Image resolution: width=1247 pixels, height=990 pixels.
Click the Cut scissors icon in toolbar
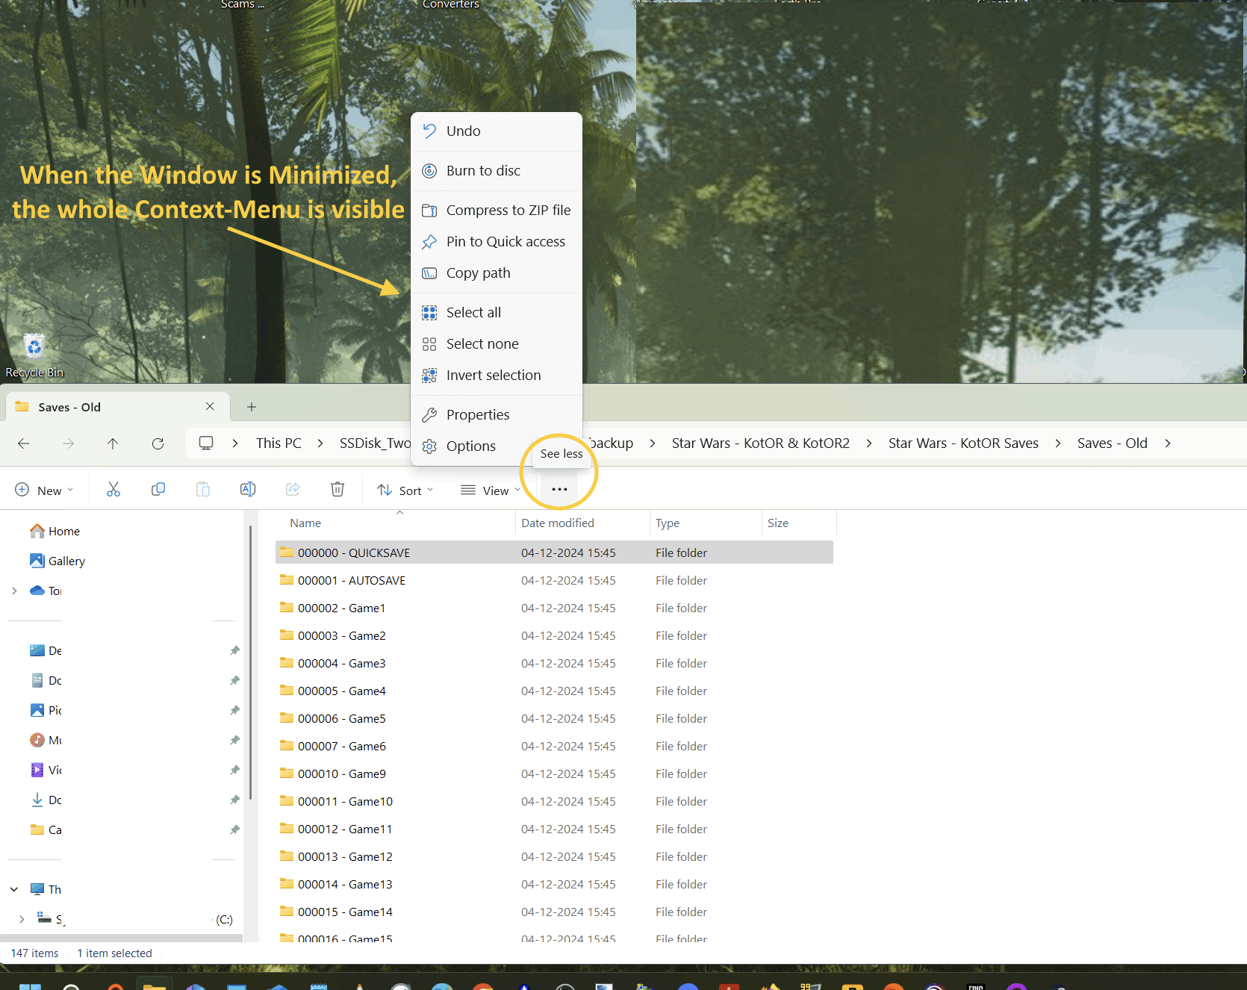113,490
